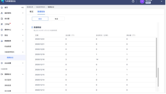Click the 参会者（个）column header

131,35
